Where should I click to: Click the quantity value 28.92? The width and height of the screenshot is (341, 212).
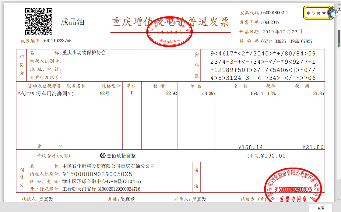point(171,94)
